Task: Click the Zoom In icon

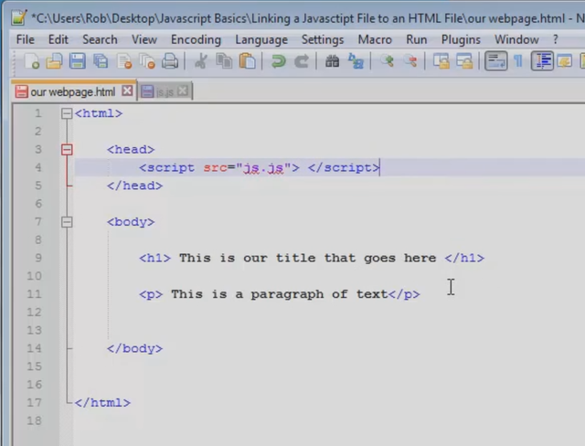Action: pyautogui.click(x=387, y=61)
